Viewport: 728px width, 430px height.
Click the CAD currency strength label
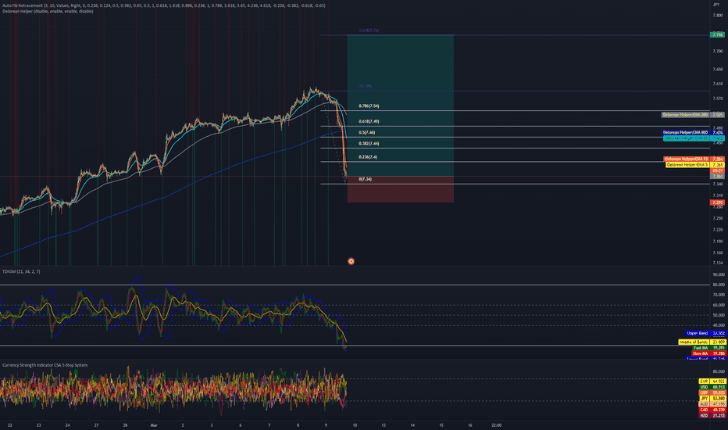tap(705, 410)
